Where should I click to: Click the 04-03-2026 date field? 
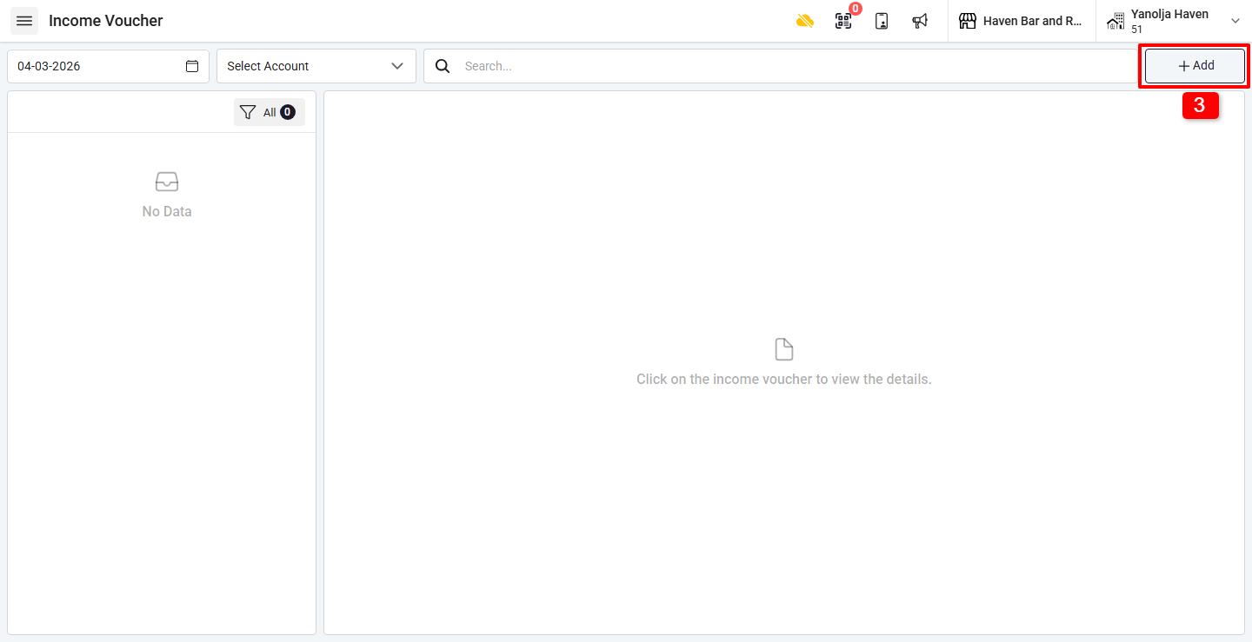click(108, 66)
